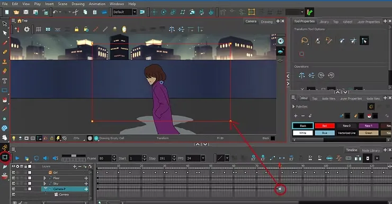Add a new colour with the plus button
The height and width of the screenshot is (204, 392).
point(296,116)
